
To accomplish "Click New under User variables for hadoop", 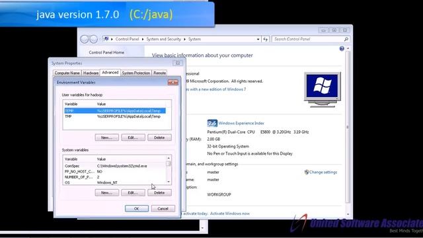I will [107, 138].
